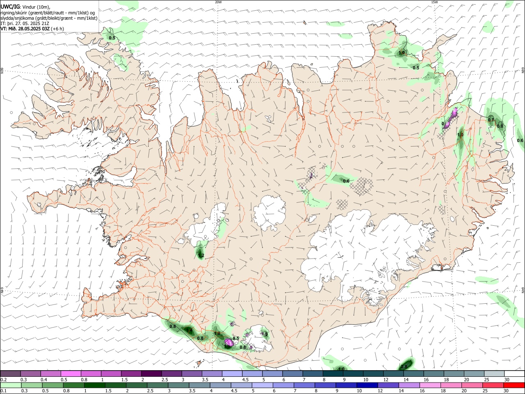Click the UWC/IG title text
525x394 pixels.
click(10, 7)
